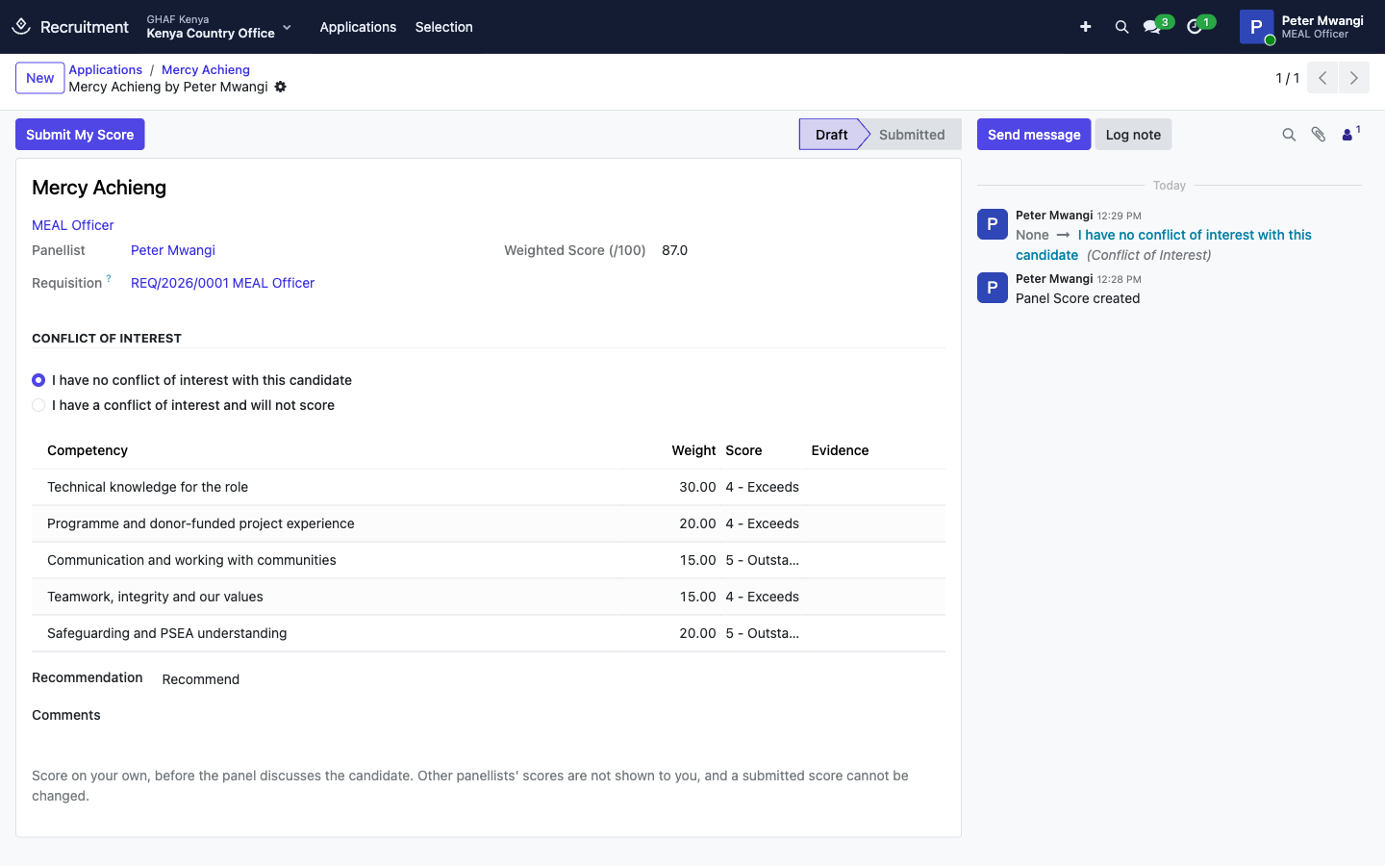The width and height of the screenshot is (1385, 866).
Task: Select 'I have a conflict of interest' radio
Action: 38,405
